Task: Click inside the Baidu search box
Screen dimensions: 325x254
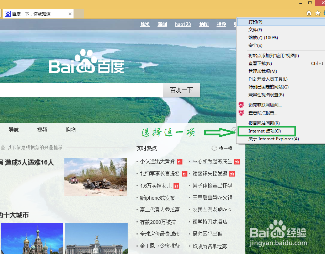Action: pyautogui.click(x=82, y=90)
